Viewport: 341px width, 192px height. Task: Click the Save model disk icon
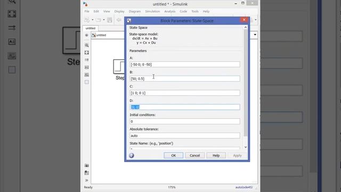pyautogui.click(x=110, y=20)
